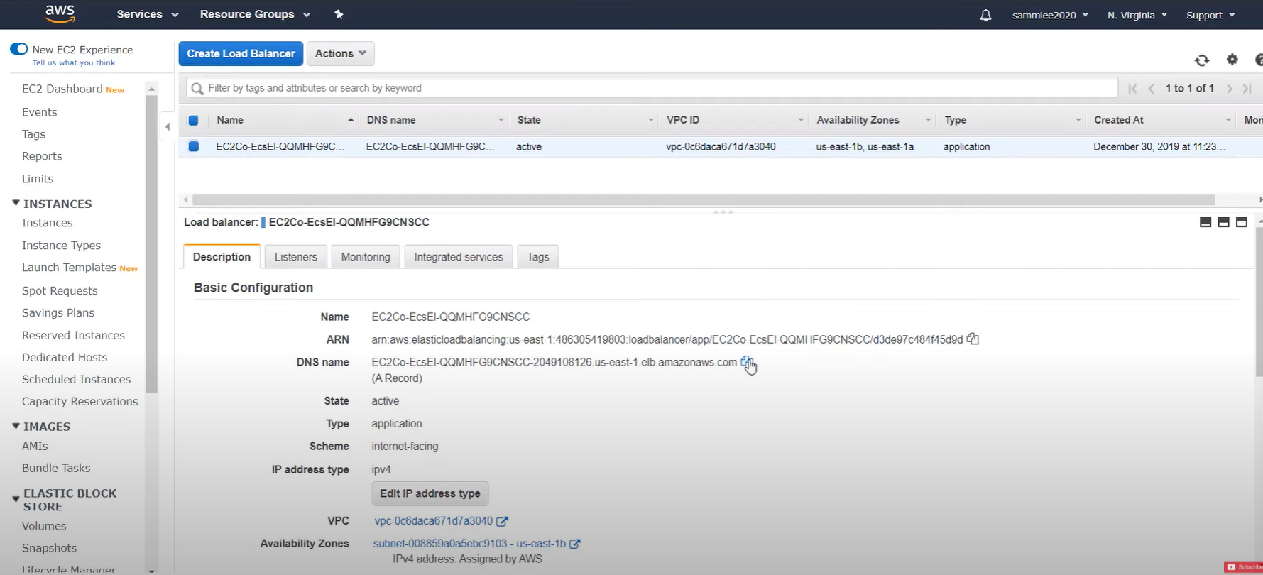Open the notifications bell
This screenshot has height=575, width=1263.
tap(985, 15)
